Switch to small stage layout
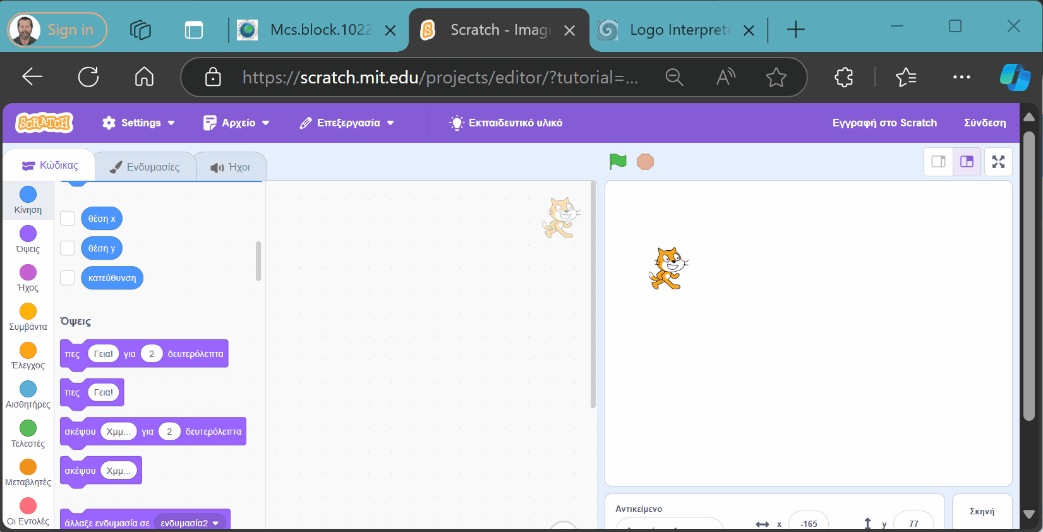Image resolution: width=1043 pixels, height=532 pixels. point(939,162)
